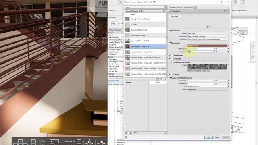The image size is (258, 145).
Task: Open the library Name sort dropdown
Action: (x=158, y=82)
